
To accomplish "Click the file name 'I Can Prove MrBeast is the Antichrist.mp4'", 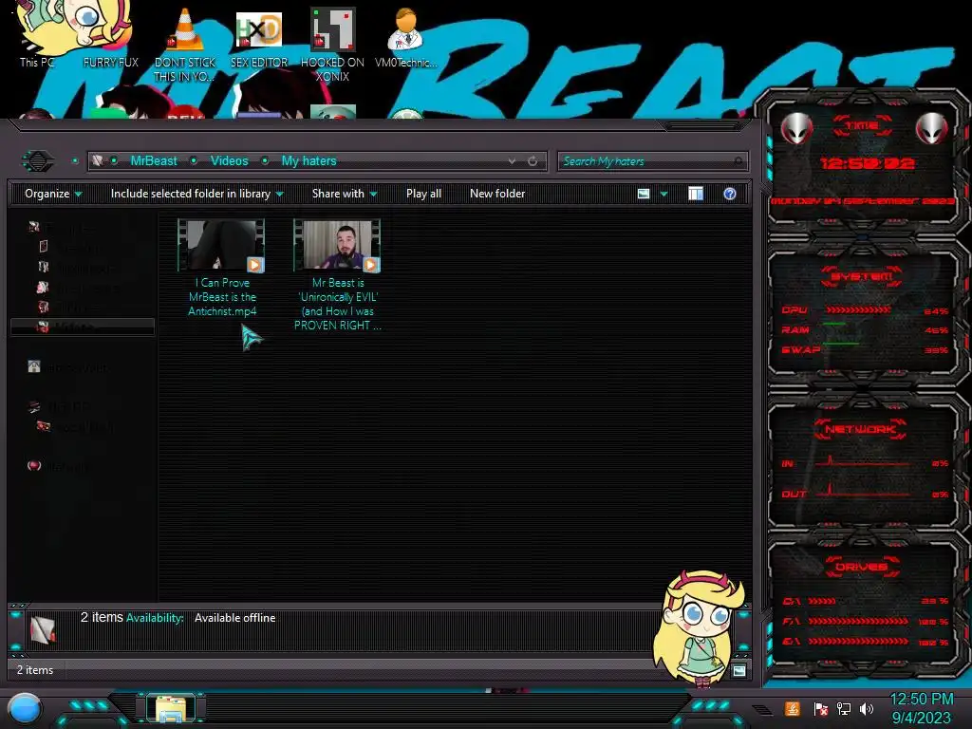I will click(x=222, y=297).
